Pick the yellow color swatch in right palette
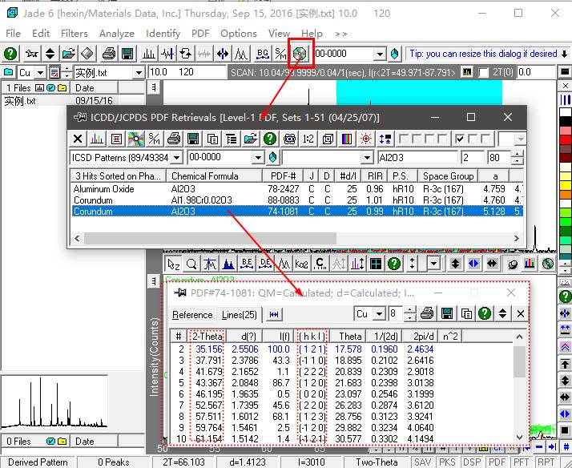 coord(565,185)
